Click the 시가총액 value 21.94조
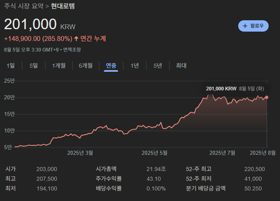Viewport: 280px width, 201px height. (x=156, y=169)
